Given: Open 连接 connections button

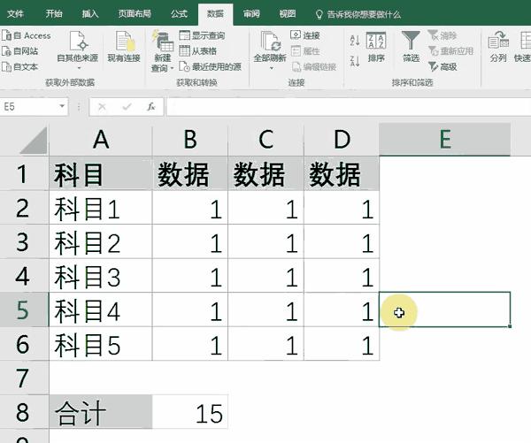Looking at the screenshot, I should click(305, 35).
